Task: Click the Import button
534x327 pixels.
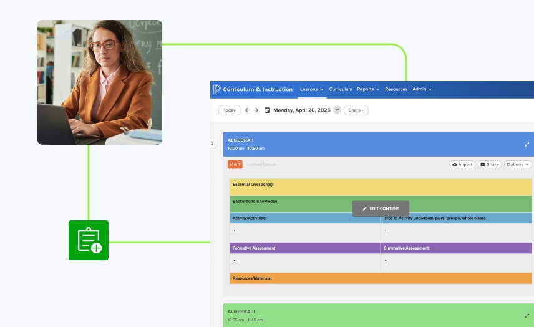Action: (x=462, y=164)
